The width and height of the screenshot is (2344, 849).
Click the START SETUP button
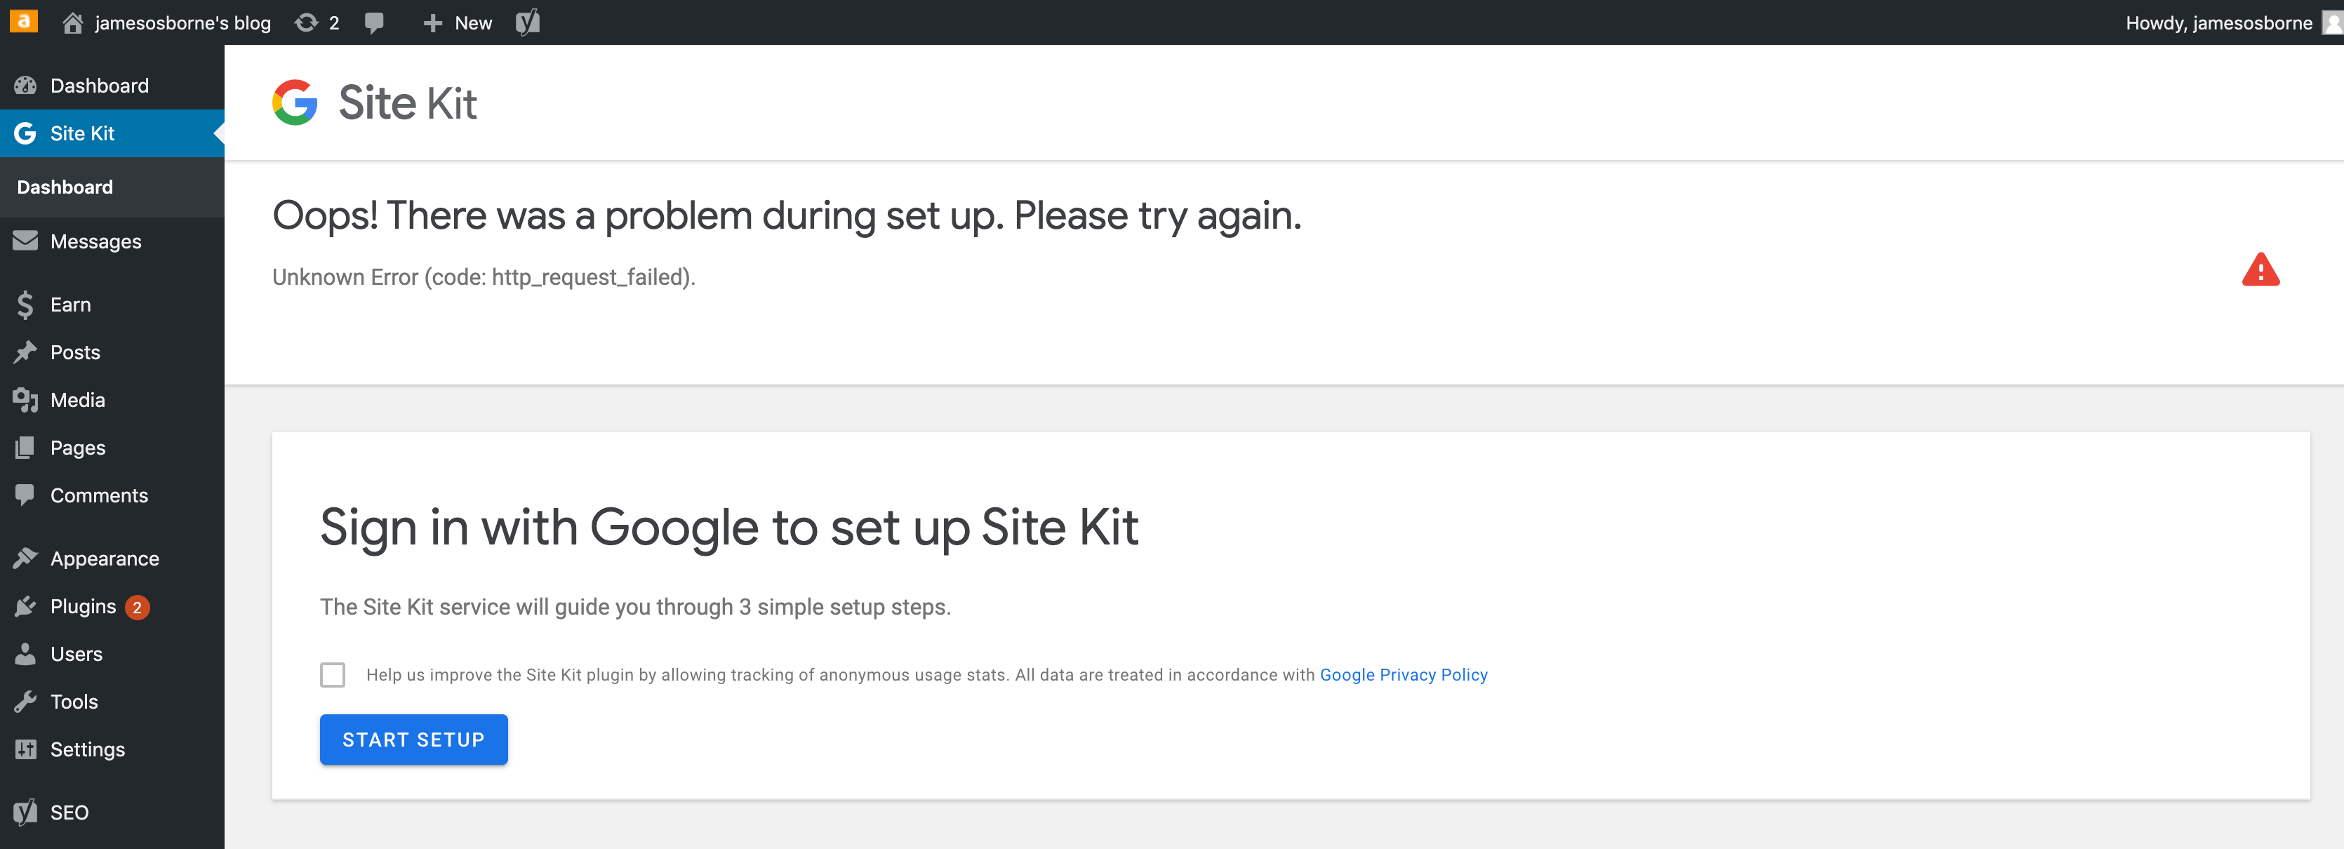(x=413, y=739)
